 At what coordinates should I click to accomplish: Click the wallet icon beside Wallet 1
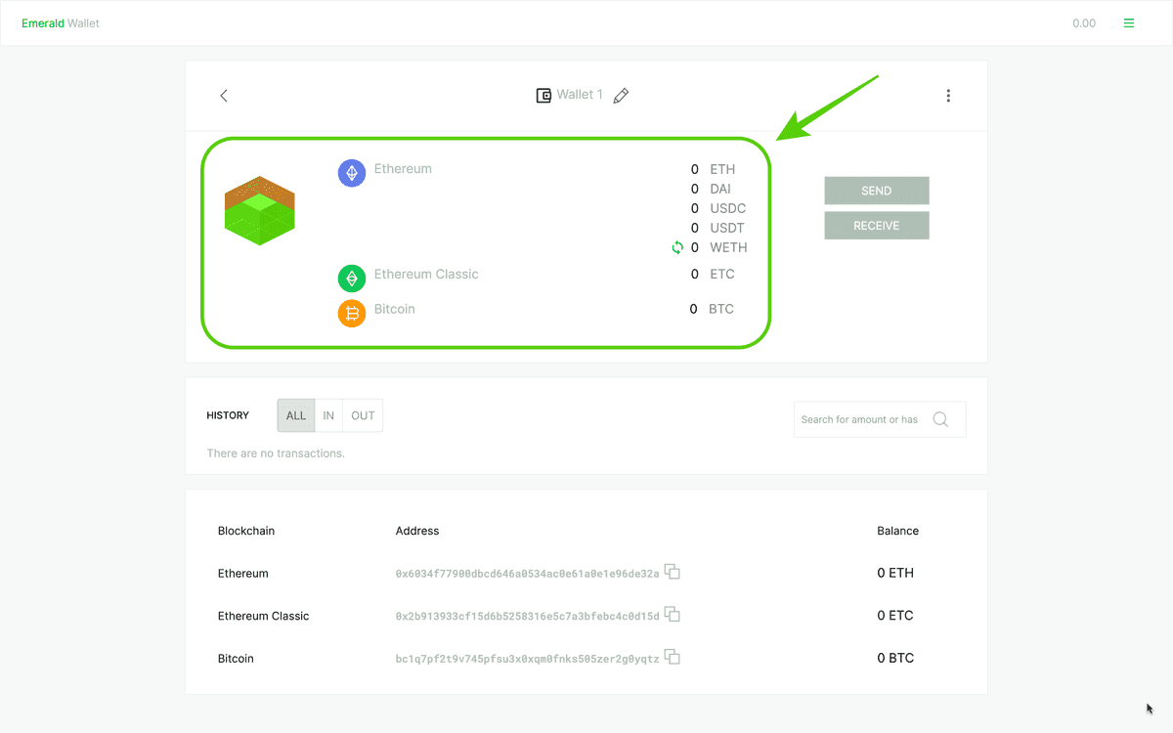(543, 95)
